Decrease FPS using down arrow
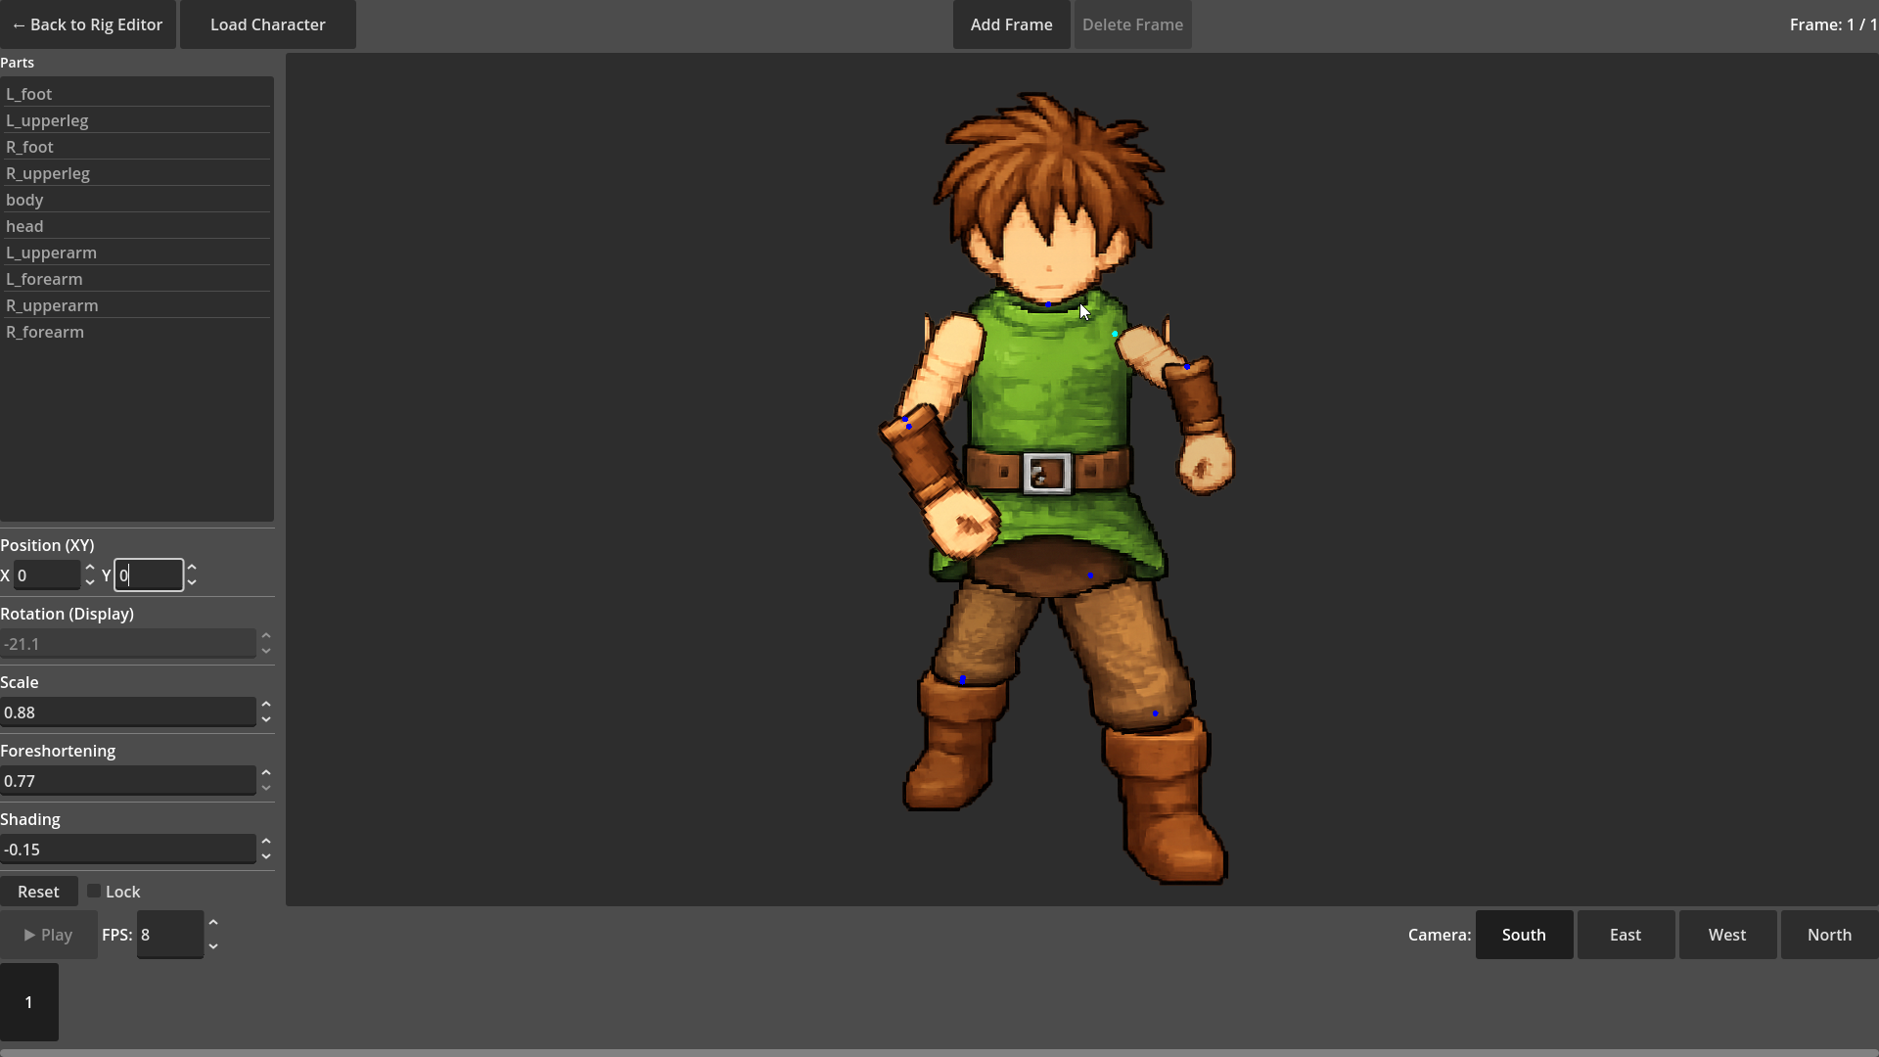 coord(213,946)
